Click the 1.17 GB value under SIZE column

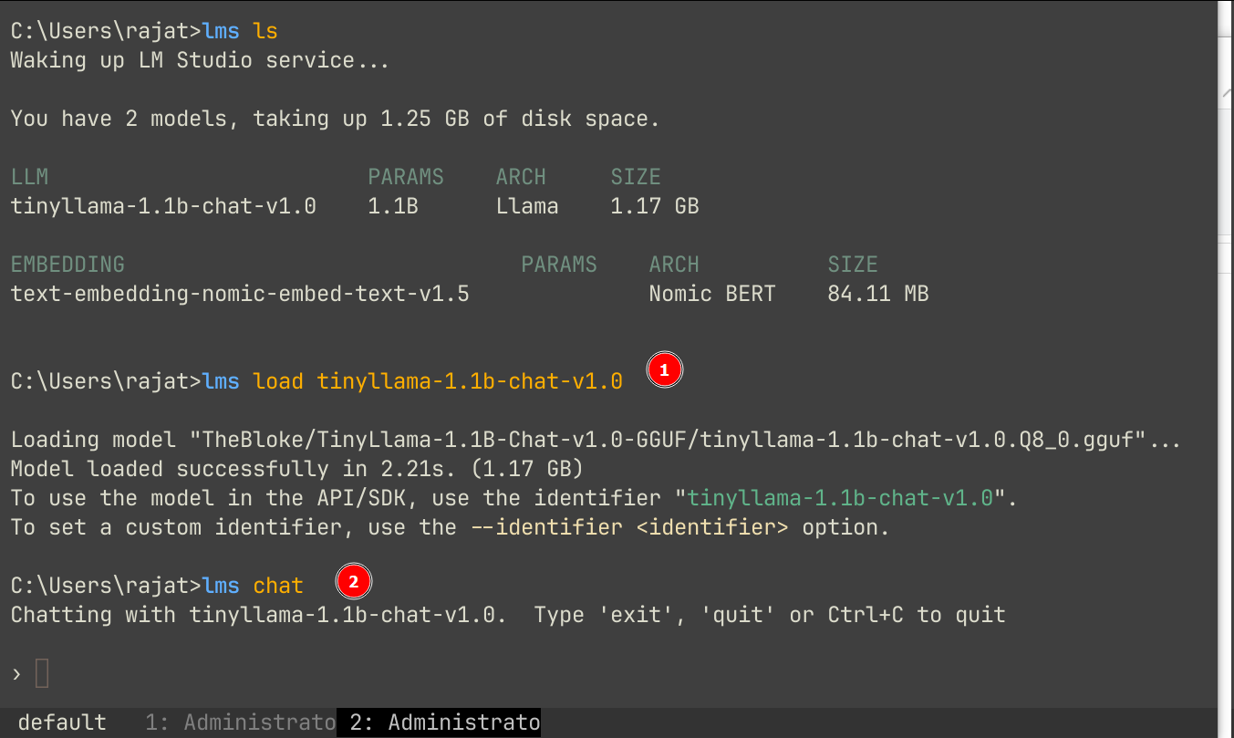click(654, 206)
